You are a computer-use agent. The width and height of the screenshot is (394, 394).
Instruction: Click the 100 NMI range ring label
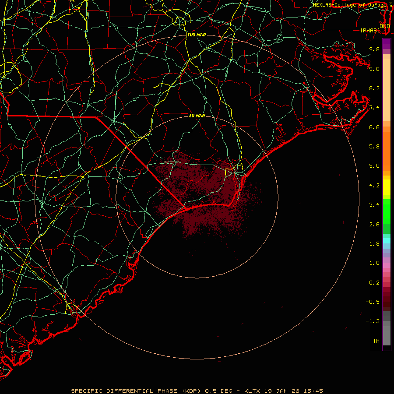pos(197,35)
